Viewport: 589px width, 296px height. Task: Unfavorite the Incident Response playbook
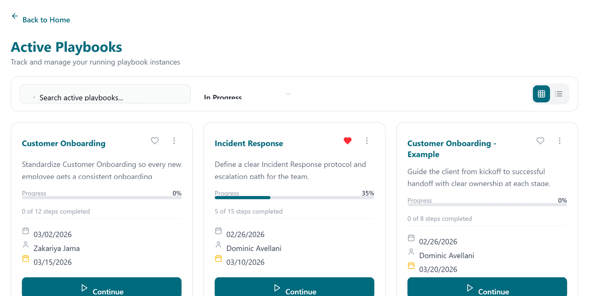pos(348,141)
